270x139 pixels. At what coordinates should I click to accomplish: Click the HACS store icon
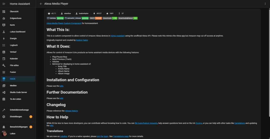tap(4, 79)
